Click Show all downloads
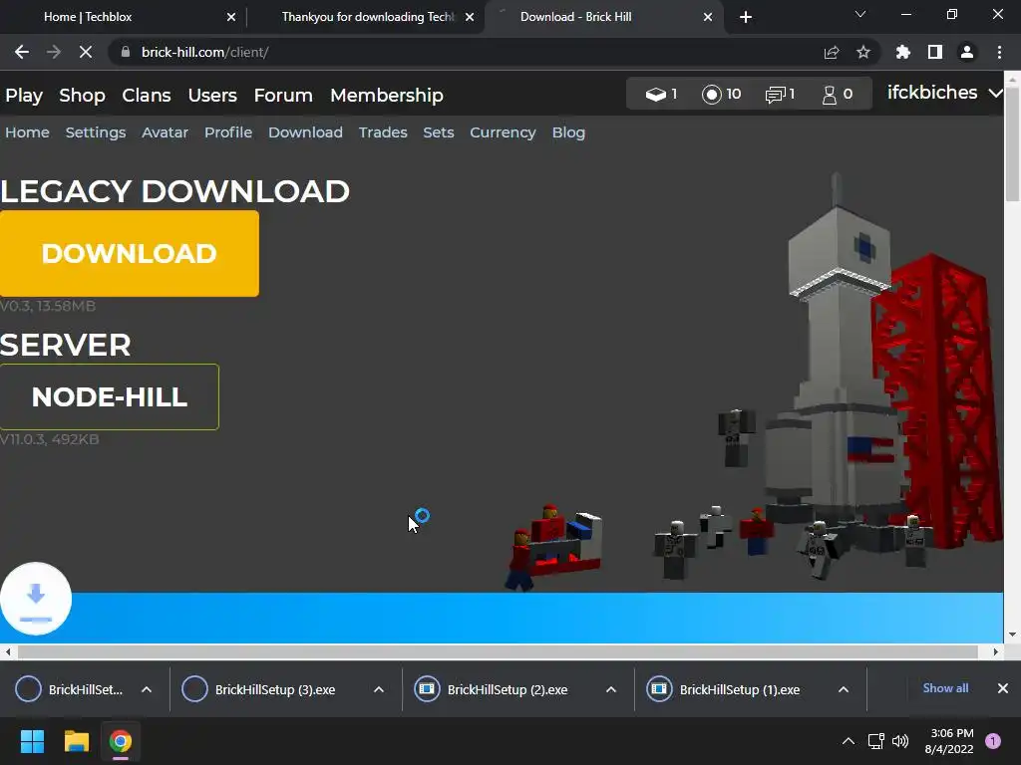Screen dimensions: 1021x765 pos(945,688)
